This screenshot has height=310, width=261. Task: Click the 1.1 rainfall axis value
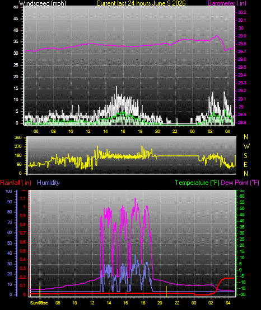[x=23, y=198]
